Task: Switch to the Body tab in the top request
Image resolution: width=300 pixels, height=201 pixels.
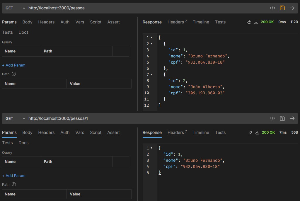Action: (27, 22)
